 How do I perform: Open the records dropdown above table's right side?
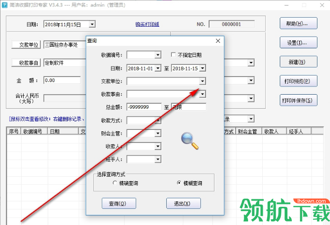pyautogui.click(x=251, y=119)
